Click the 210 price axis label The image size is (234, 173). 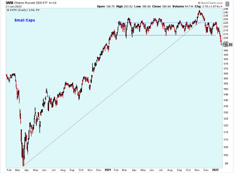[x=226, y=34]
